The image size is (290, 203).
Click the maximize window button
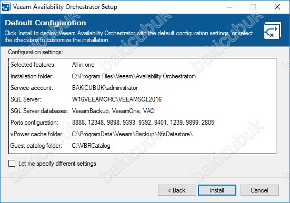pos(253,7)
